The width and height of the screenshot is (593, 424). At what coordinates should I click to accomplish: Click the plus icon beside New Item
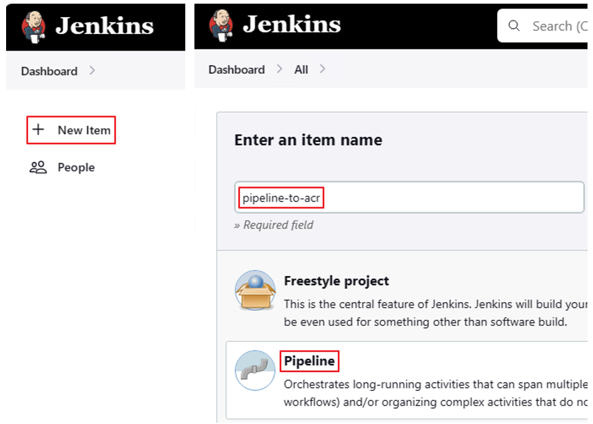point(38,130)
